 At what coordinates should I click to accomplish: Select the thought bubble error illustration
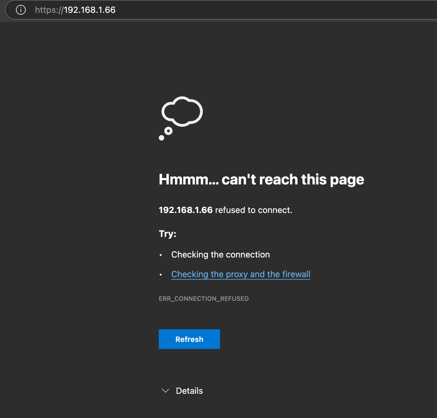pyautogui.click(x=180, y=117)
